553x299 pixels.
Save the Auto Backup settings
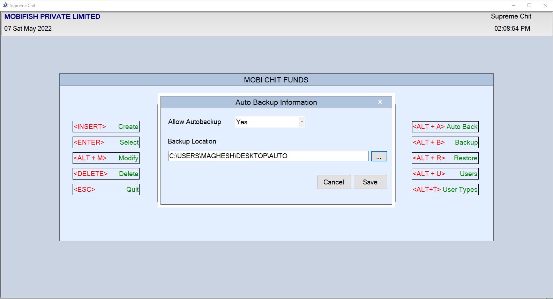(370, 182)
